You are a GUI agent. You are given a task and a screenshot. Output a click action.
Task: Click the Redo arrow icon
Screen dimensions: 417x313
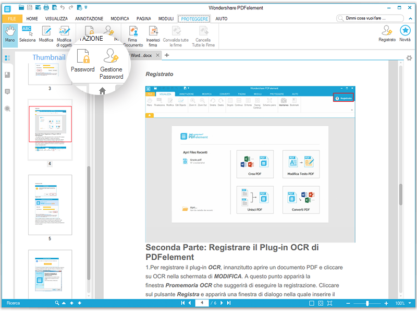pos(71,7)
